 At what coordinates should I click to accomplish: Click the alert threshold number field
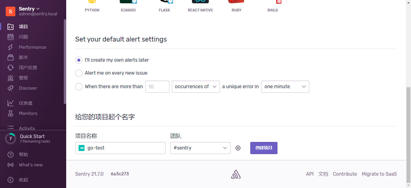[157, 87]
